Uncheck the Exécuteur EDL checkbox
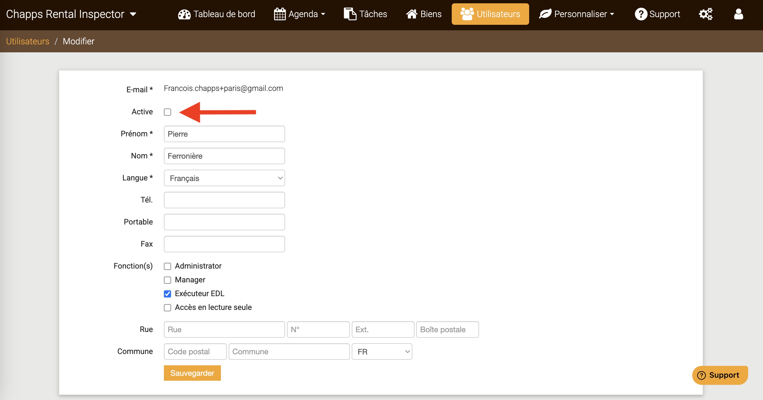The height and width of the screenshot is (400, 763). (x=167, y=294)
